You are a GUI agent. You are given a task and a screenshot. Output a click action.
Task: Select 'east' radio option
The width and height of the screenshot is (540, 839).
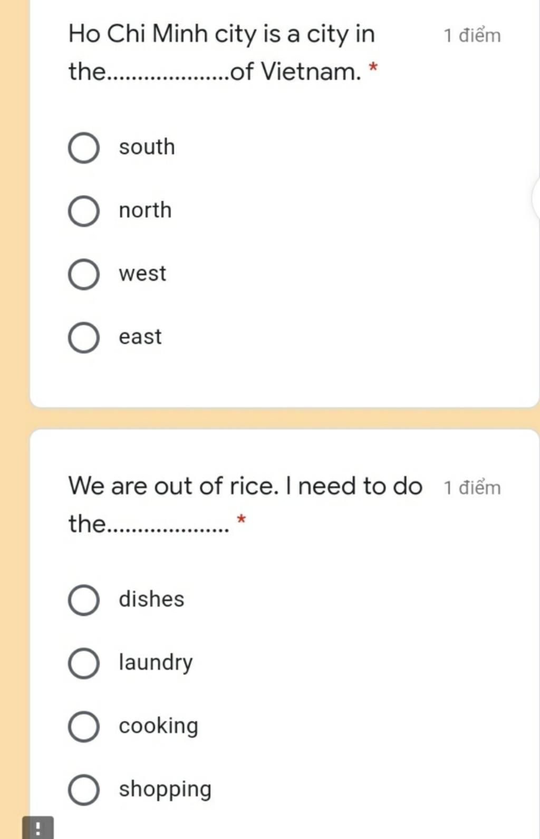click(83, 338)
